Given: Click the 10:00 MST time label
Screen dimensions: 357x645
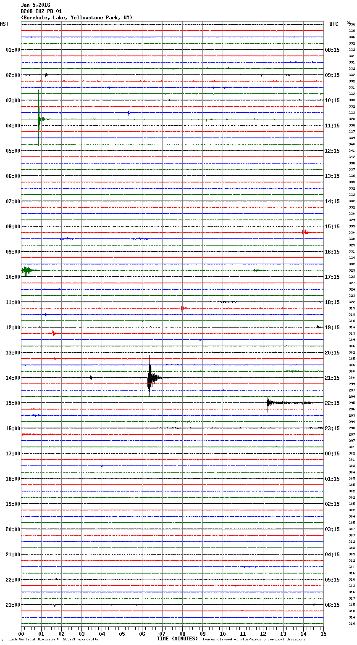Looking at the screenshot, I should 13,277.
